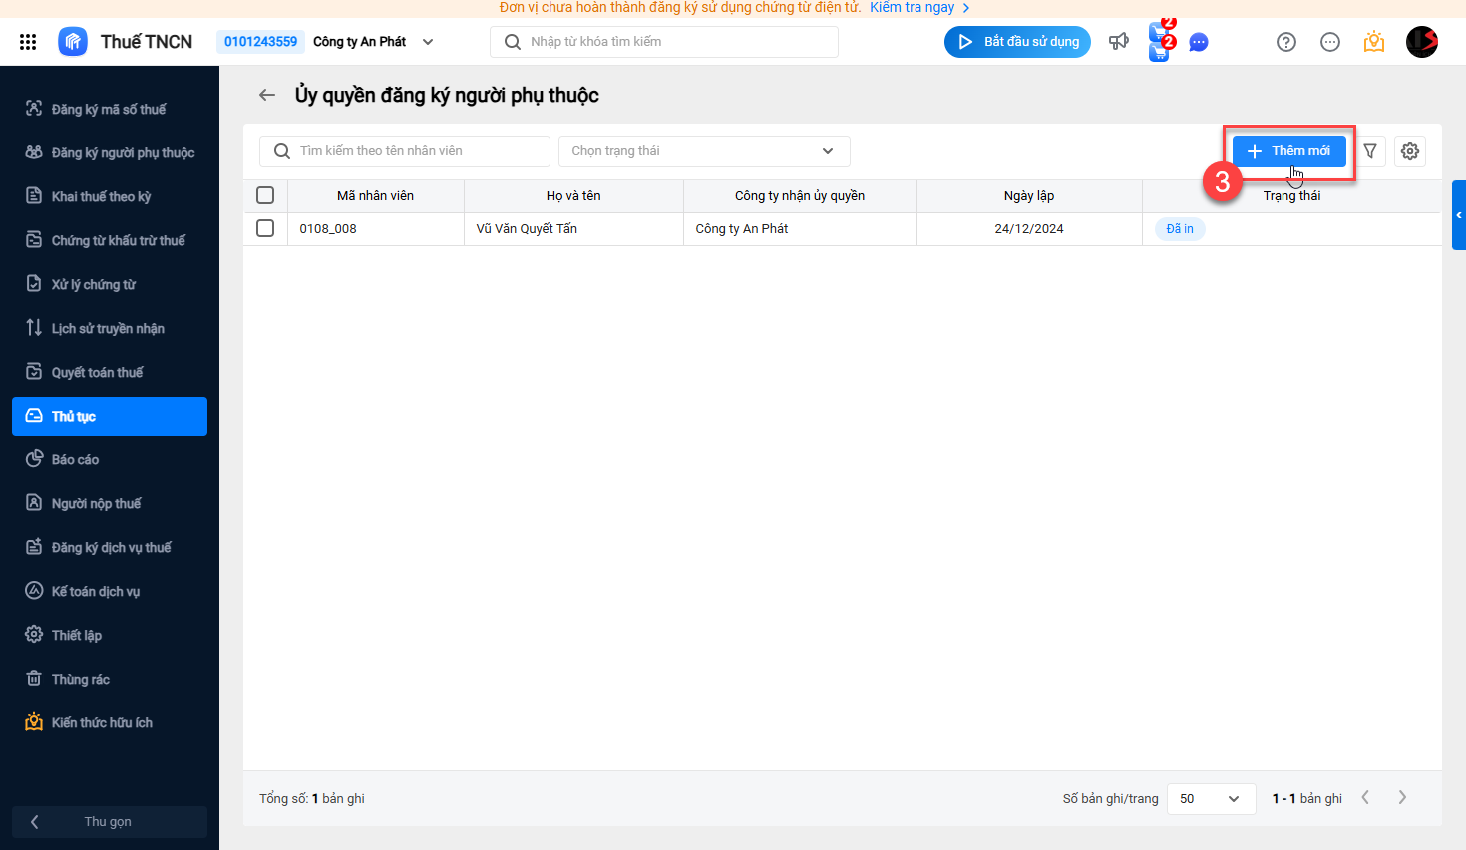Click the Ngày lập column header

[1029, 196]
